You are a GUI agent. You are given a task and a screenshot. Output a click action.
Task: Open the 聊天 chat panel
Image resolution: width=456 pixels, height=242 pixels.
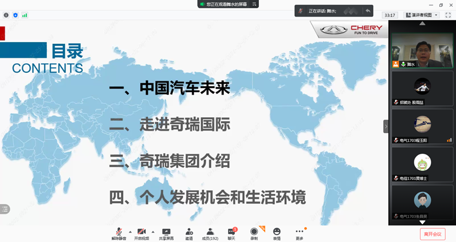(232, 233)
